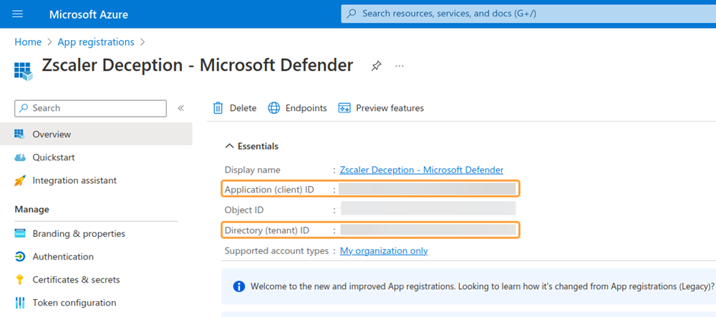
Task: Click the Application (client) ID label
Action: [269, 190]
